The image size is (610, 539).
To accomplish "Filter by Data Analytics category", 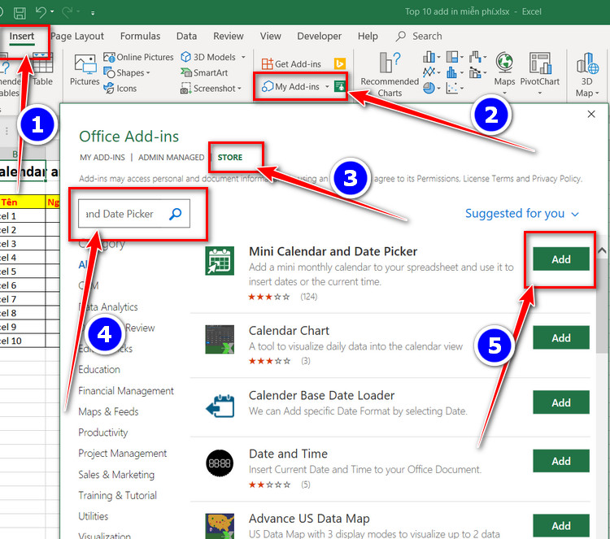I will (108, 306).
